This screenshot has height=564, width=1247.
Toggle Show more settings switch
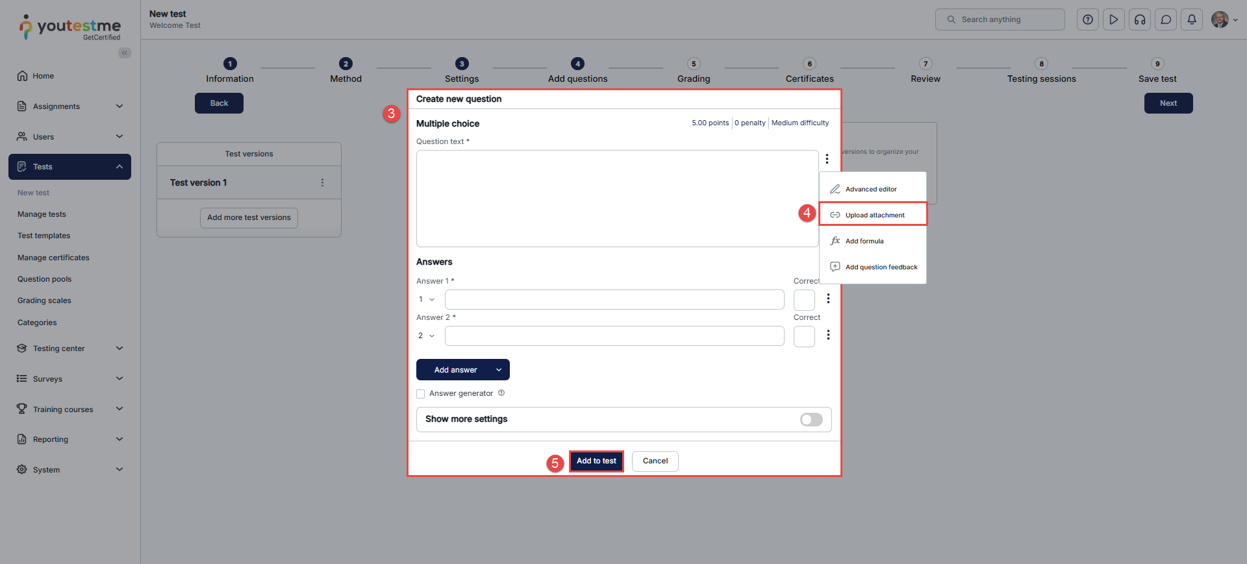point(811,420)
